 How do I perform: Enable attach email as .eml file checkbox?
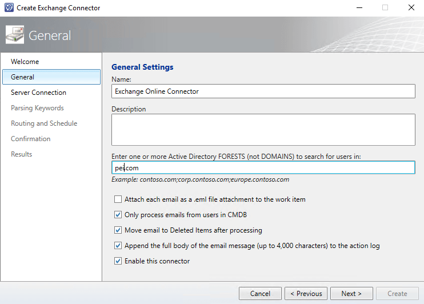tap(118, 199)
